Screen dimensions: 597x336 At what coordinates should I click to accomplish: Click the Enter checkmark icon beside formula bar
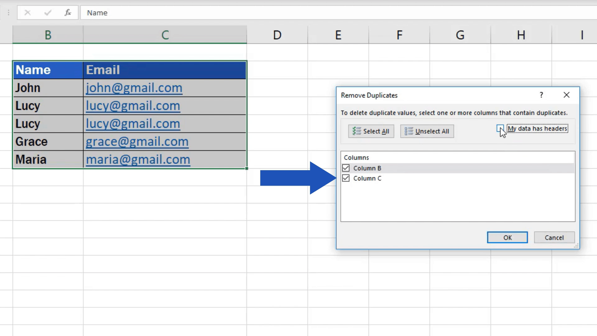(x=47, y=13)
